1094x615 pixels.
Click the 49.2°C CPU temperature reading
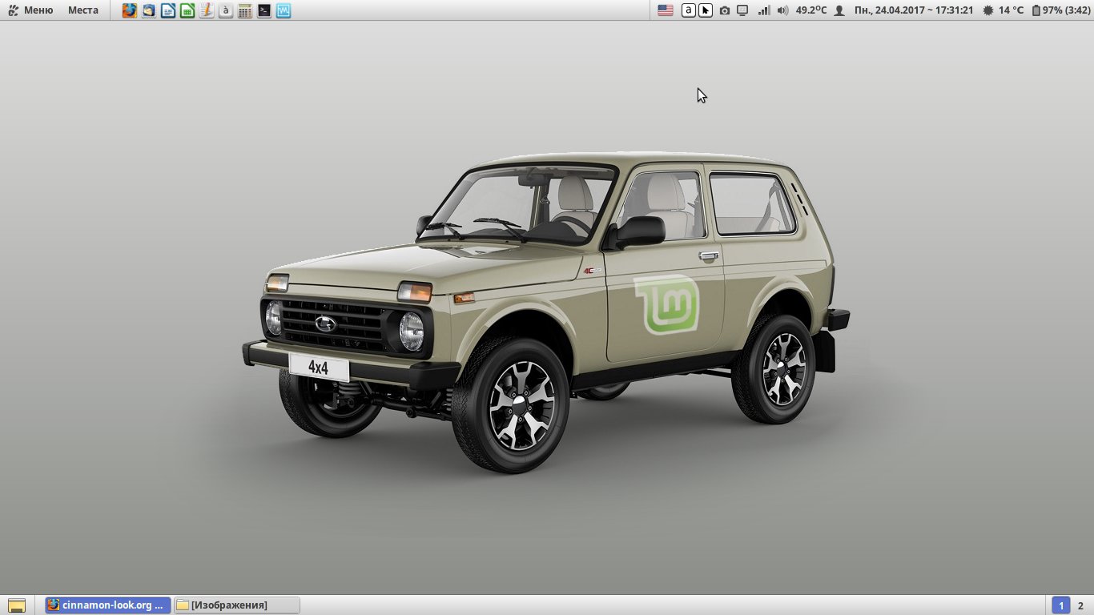pyautogui.click(x=811, y=10)
